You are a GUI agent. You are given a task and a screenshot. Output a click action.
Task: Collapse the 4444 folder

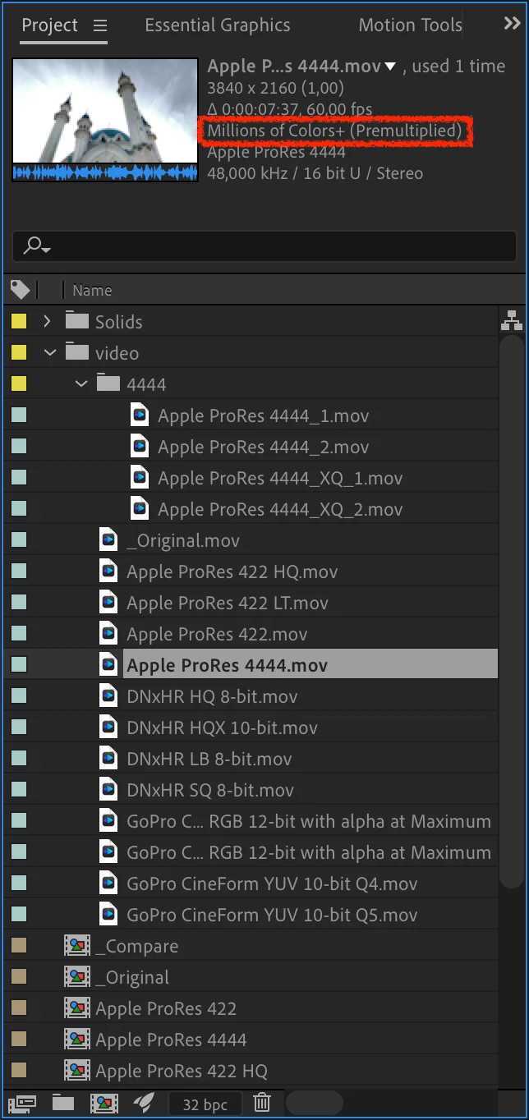point(81,384)
